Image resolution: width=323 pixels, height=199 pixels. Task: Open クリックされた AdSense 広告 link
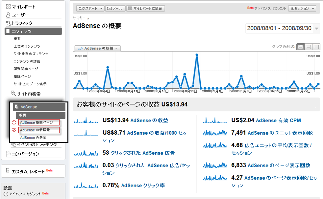pos(143,153)
